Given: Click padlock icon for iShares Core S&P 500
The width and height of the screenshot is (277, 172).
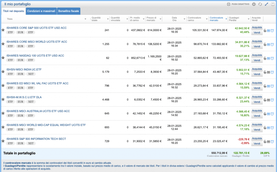Looking at the screenshot, I should click(265, 31).
